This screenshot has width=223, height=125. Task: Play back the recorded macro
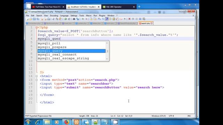tap(137, 19)
